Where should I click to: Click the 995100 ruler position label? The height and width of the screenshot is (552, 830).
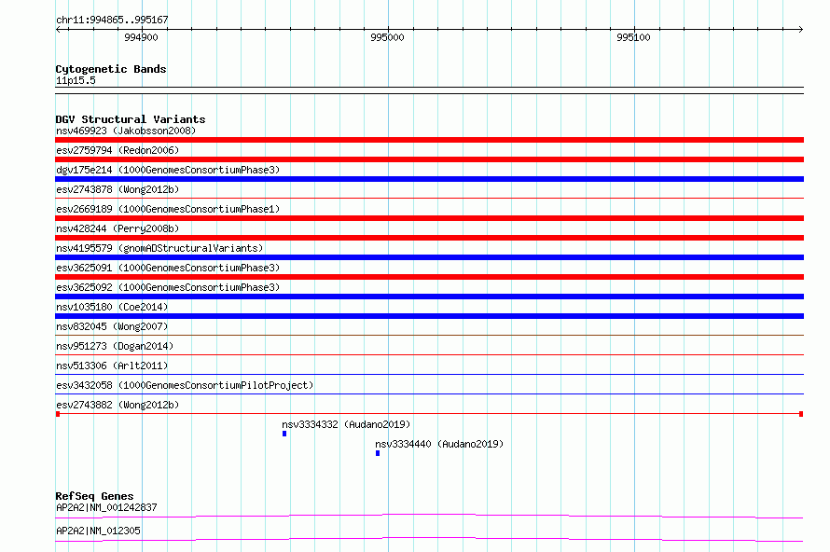coord(633,37)
